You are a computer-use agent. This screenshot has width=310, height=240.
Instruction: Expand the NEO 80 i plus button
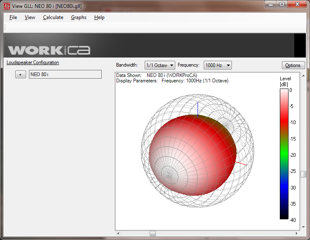click(x=20, y=74)
